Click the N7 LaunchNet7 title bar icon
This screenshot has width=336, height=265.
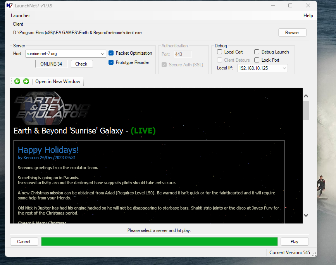9,5
